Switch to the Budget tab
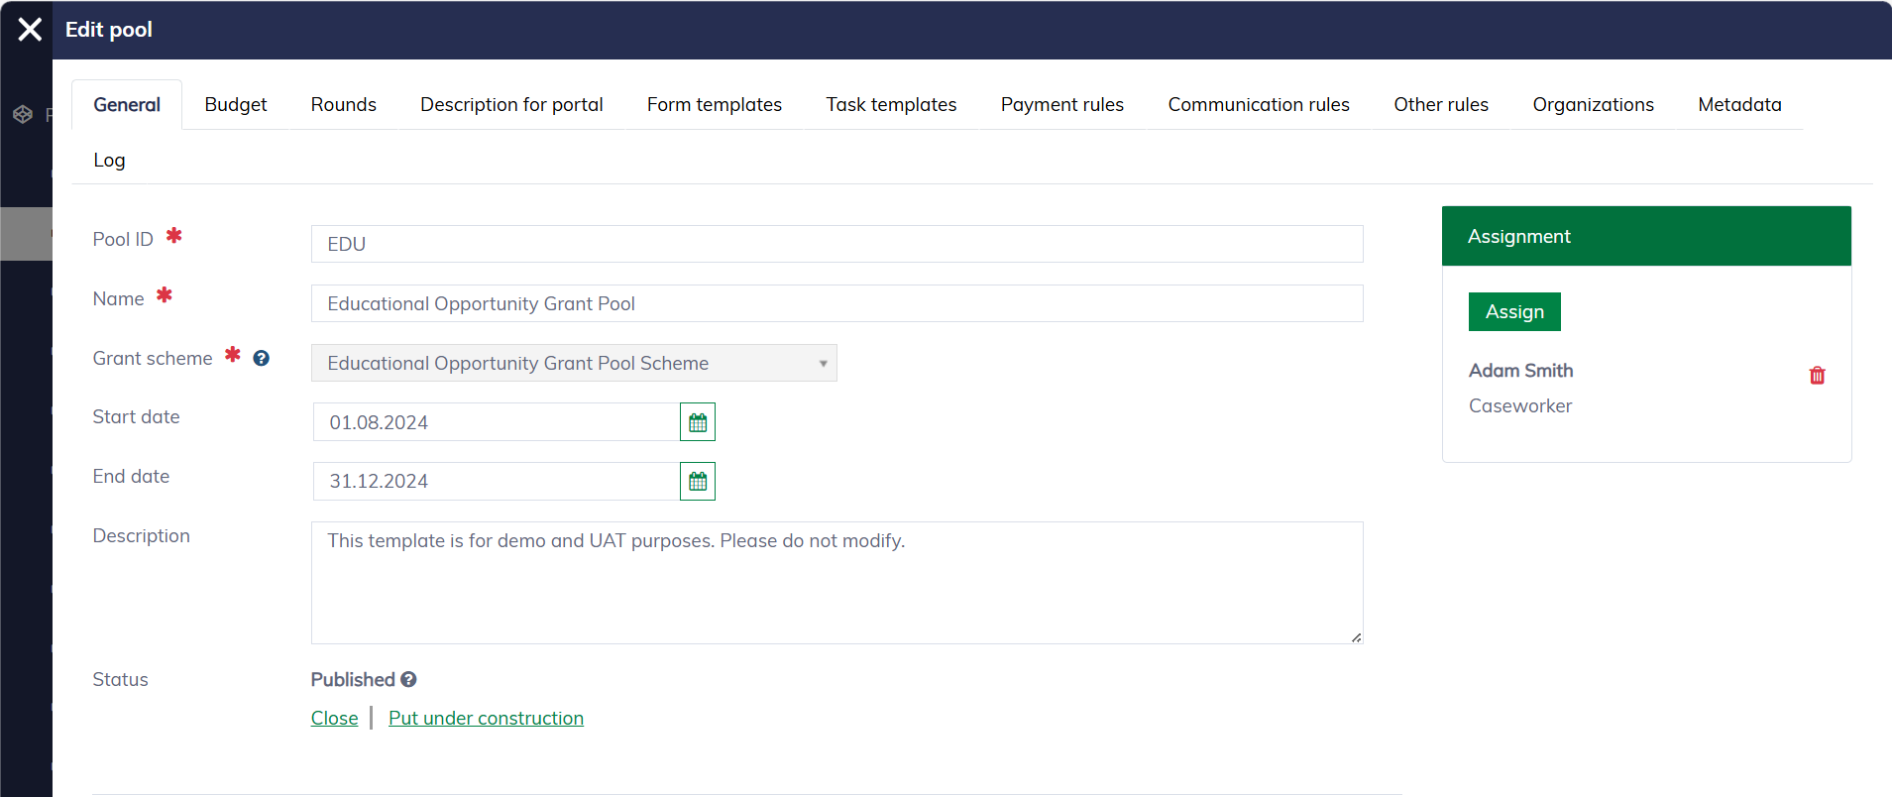This screenshot has height=797, width=1892. [235, 105]
